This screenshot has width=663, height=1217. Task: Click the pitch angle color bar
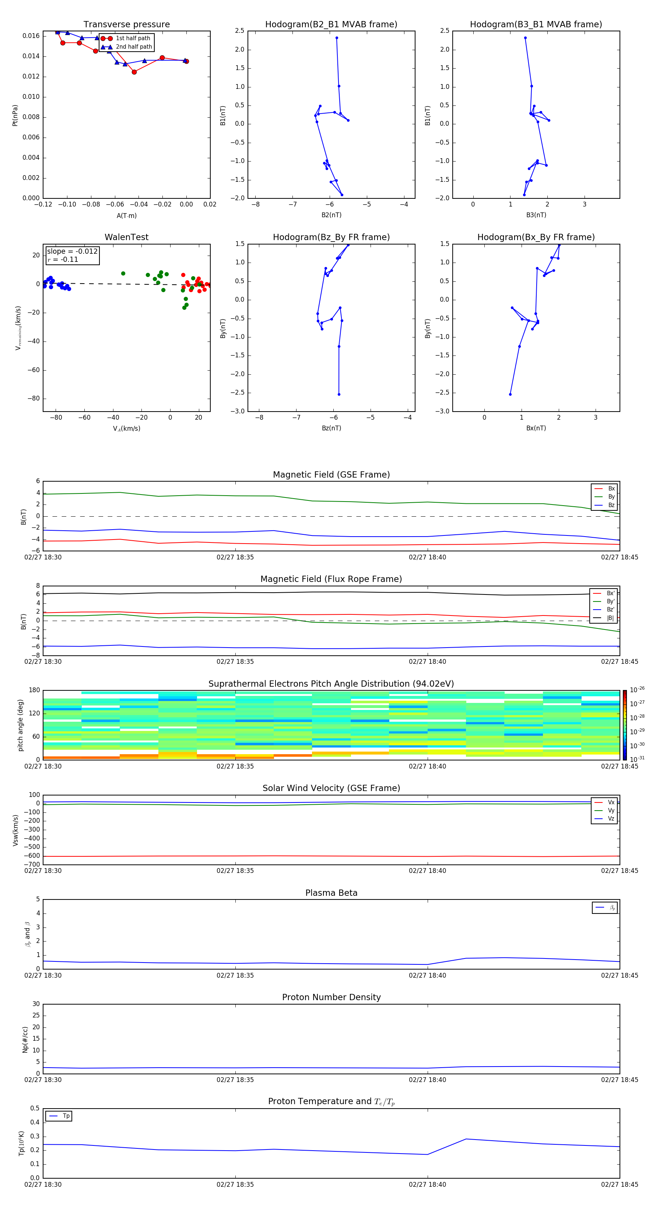pos(625,725)
